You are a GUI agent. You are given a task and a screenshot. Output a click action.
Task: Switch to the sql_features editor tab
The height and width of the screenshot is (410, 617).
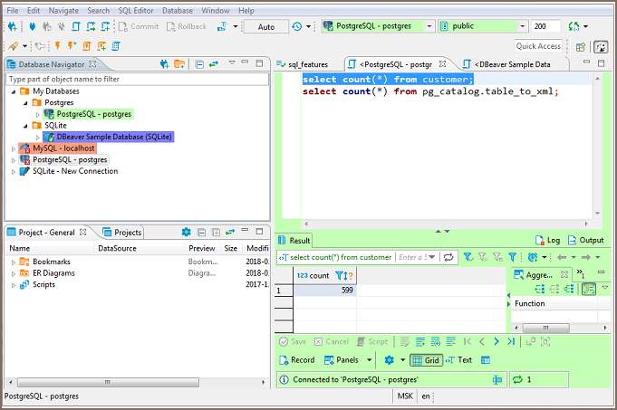305,65
